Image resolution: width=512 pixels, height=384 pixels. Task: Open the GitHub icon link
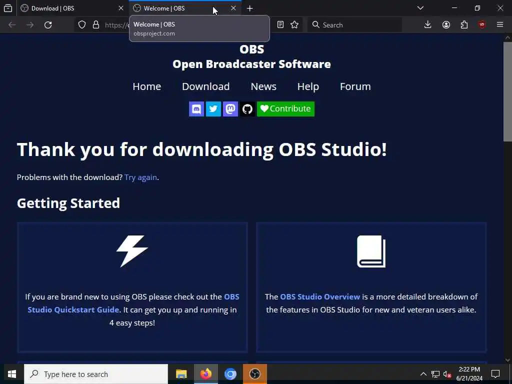point(247,108)
